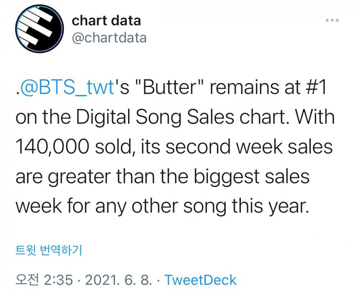Open the @chartdata handle link
The height and width of the screenshot is (292, 356).
pyautogui.click(x=109, y=38)
